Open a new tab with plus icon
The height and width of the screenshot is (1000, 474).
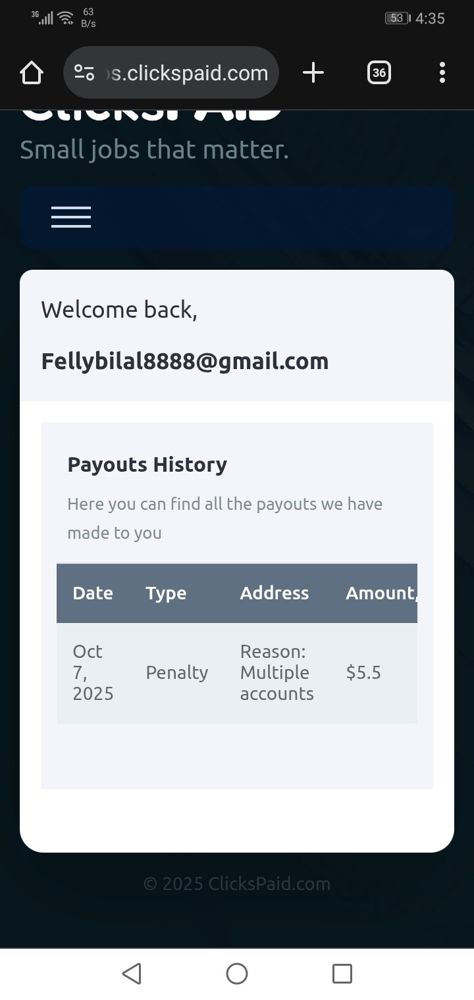pyautogui.click(x=313, y=72)
